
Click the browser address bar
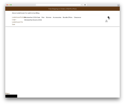59,5
